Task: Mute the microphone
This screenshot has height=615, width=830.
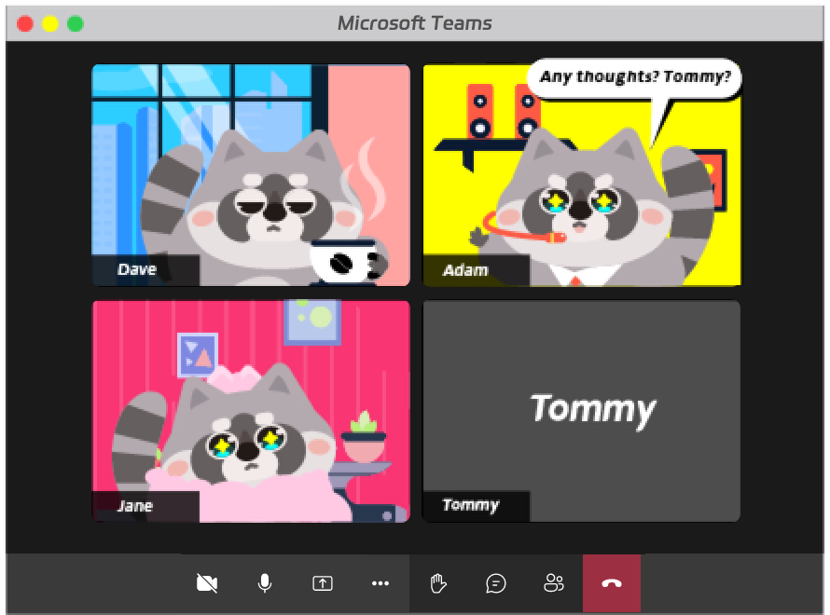Action: [x=265, y=583]
